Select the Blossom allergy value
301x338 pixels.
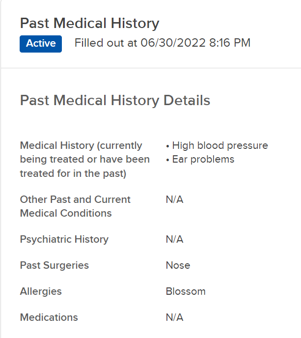tap(186, 291)
